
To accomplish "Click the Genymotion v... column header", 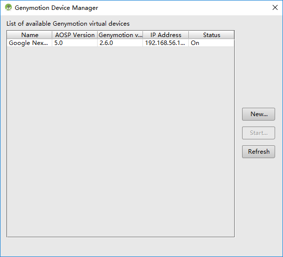I will click(120, 35).
